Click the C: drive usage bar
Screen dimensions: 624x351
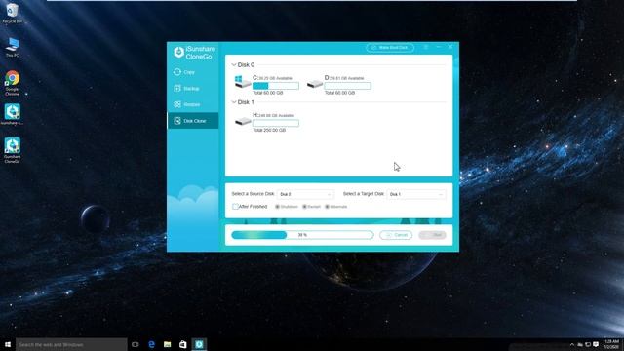(276, 86)
